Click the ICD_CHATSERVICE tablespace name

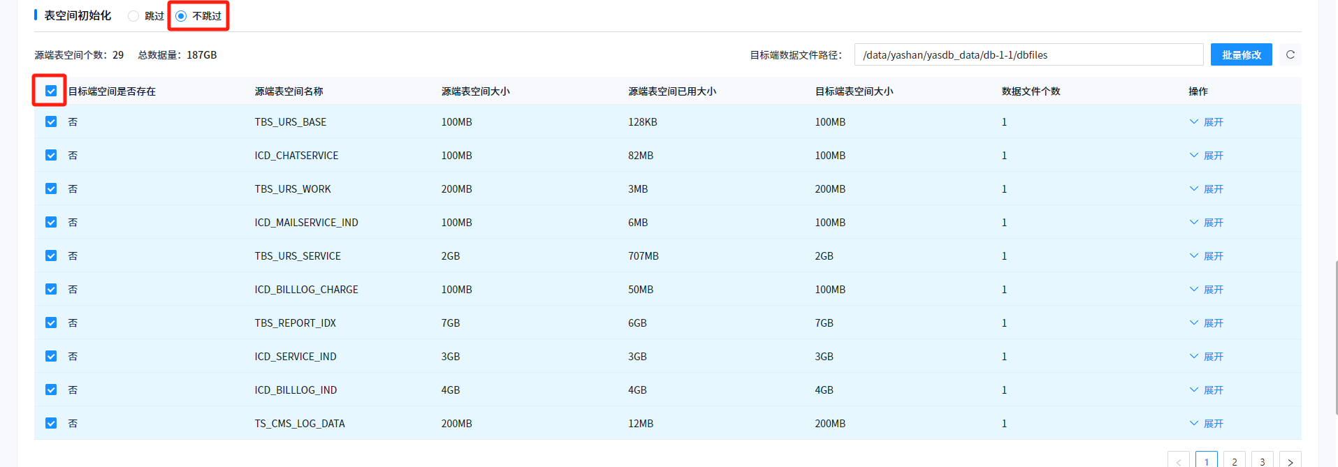coord(296,156)
